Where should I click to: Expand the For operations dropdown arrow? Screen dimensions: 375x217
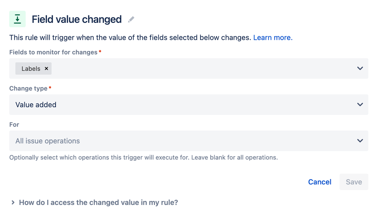pyautogui.click(x=360, y=141)
